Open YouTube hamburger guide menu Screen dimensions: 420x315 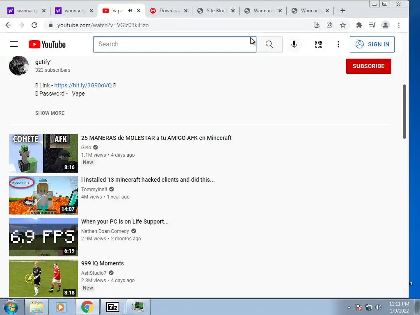coord(14,44)
